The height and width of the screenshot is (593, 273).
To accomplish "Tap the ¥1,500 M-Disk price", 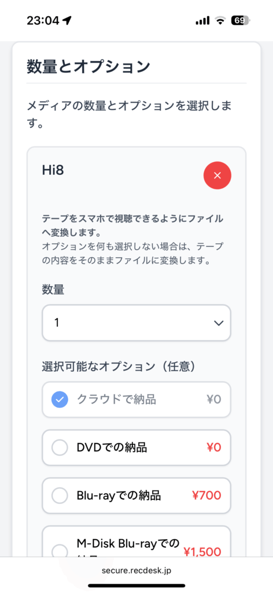I will [x=202, y=552].
